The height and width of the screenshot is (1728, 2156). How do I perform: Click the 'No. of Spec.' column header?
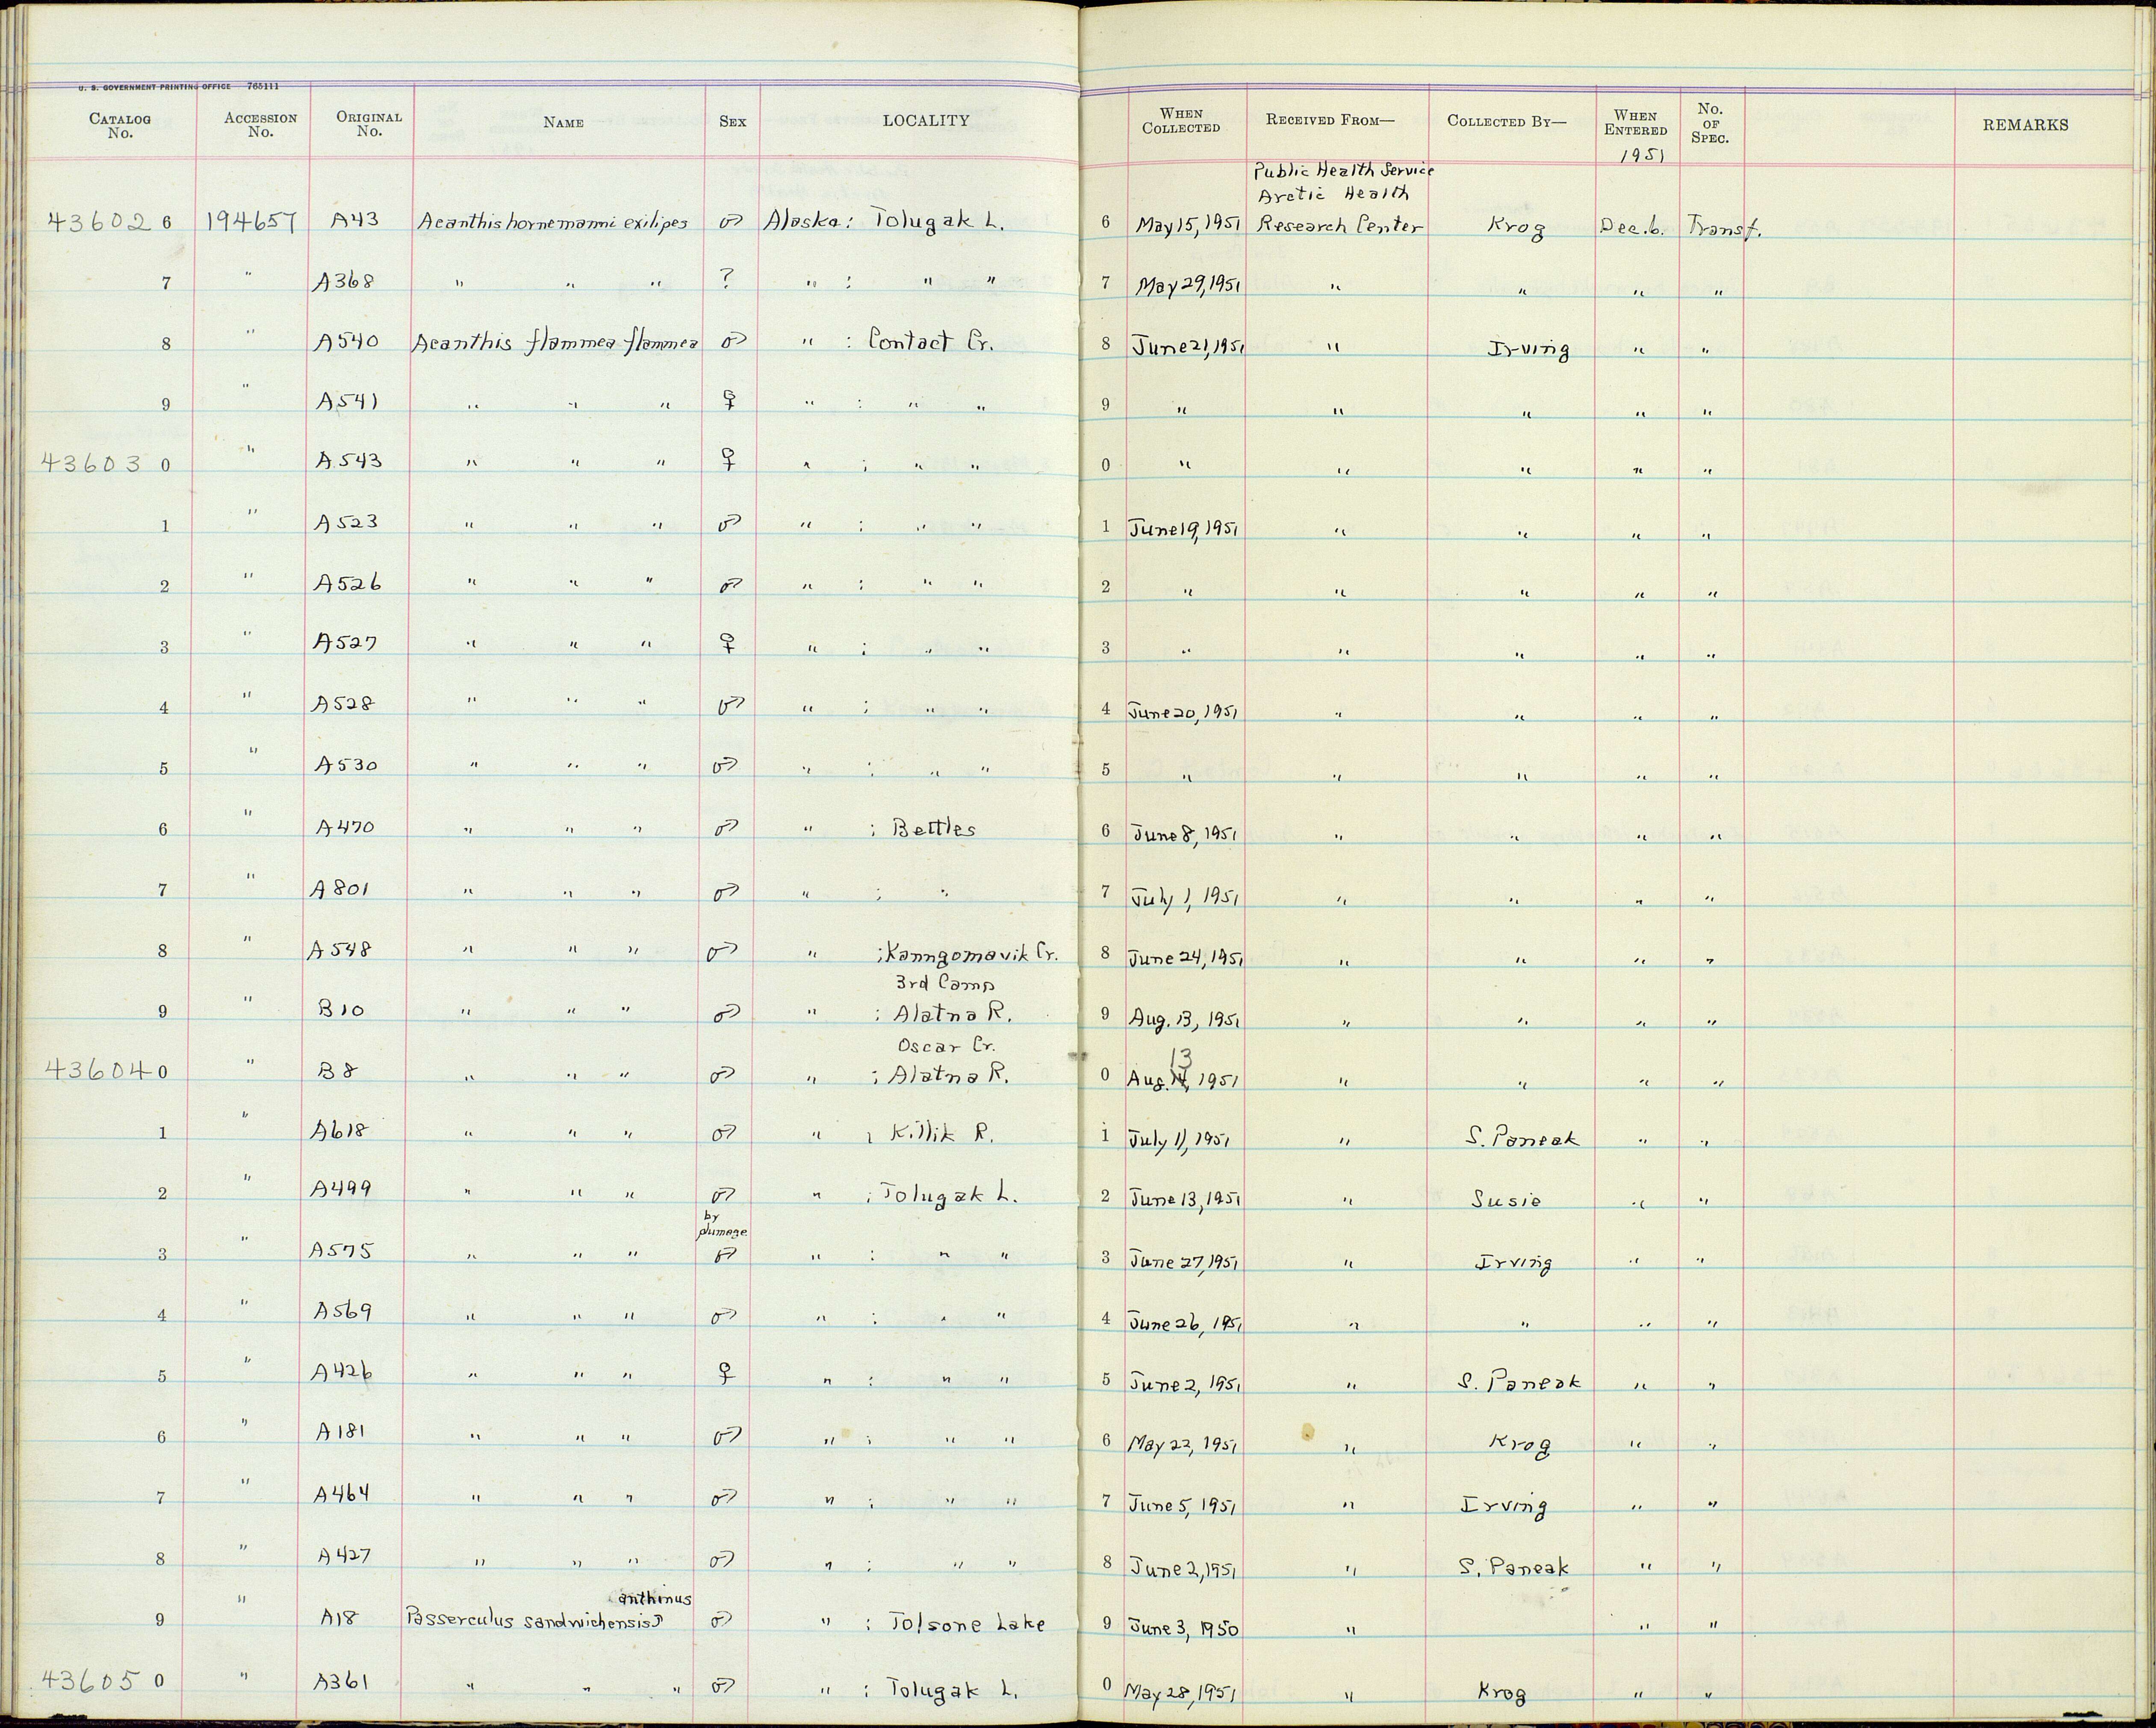[1710, 123]
